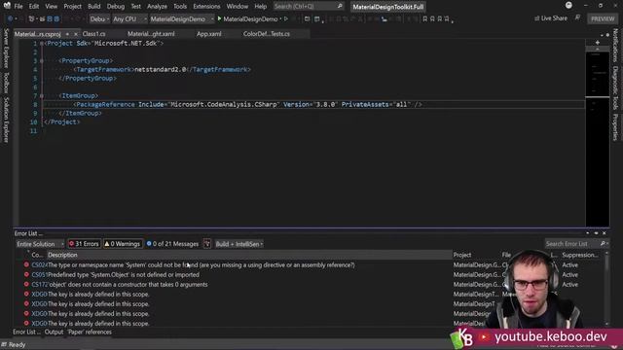This screenshot has width=623, height=350.
Task: Open the MaterialDesignDemo startup project dropdown
Action: tap(182, 18)
